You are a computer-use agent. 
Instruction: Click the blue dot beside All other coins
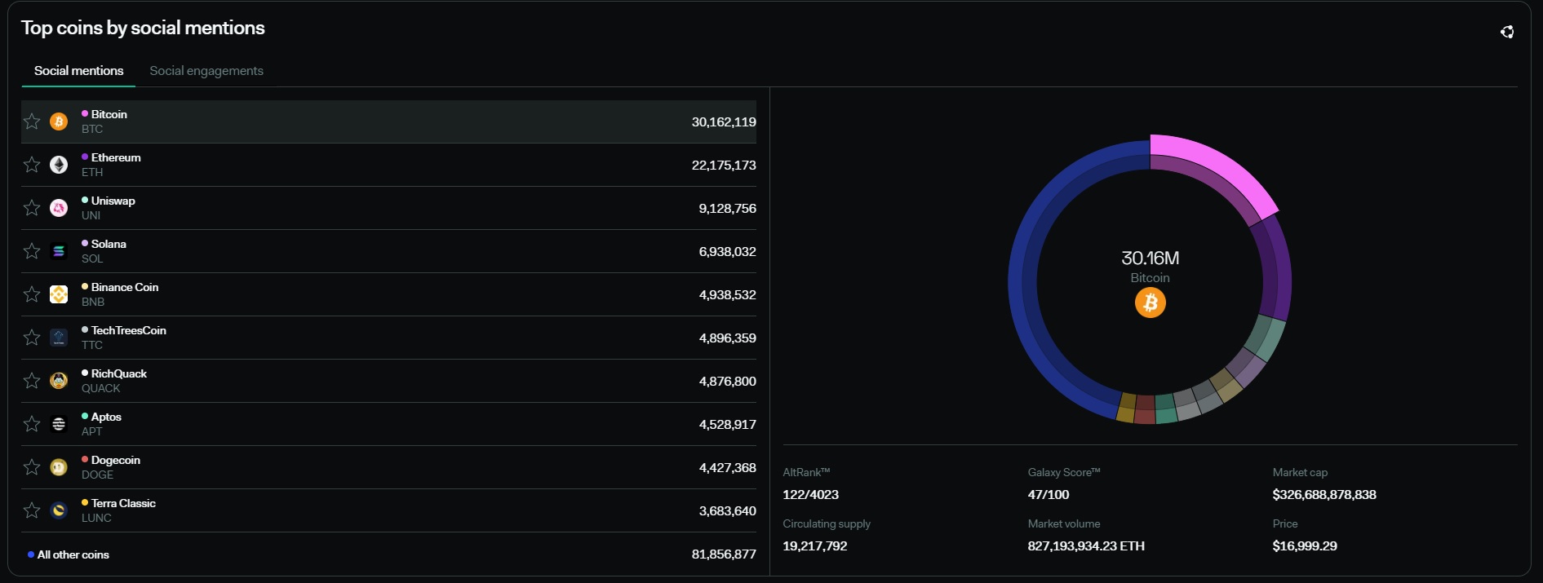31,554
